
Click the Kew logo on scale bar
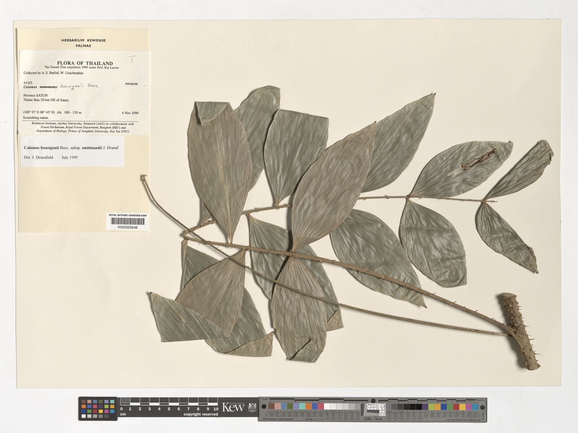coord(233,407)
